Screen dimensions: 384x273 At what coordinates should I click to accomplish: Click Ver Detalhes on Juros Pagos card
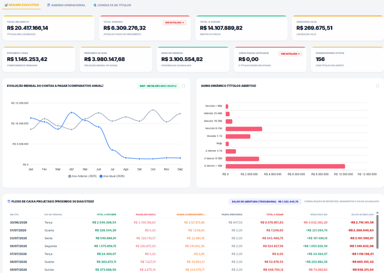pos(290,54)
